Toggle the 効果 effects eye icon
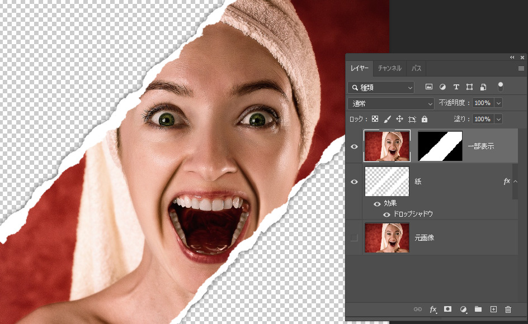This screenshot has width=528, height=324. [x=377, y=204]
